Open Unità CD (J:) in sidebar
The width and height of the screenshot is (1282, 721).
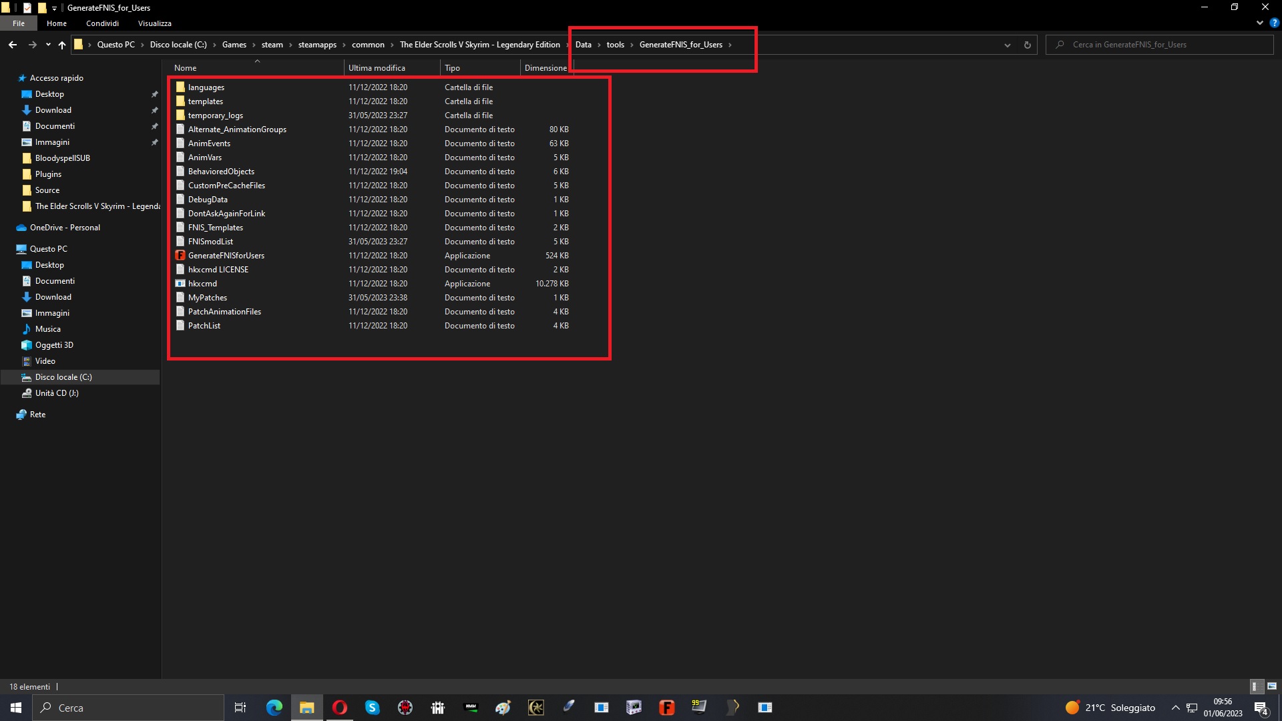coord(57,393)
